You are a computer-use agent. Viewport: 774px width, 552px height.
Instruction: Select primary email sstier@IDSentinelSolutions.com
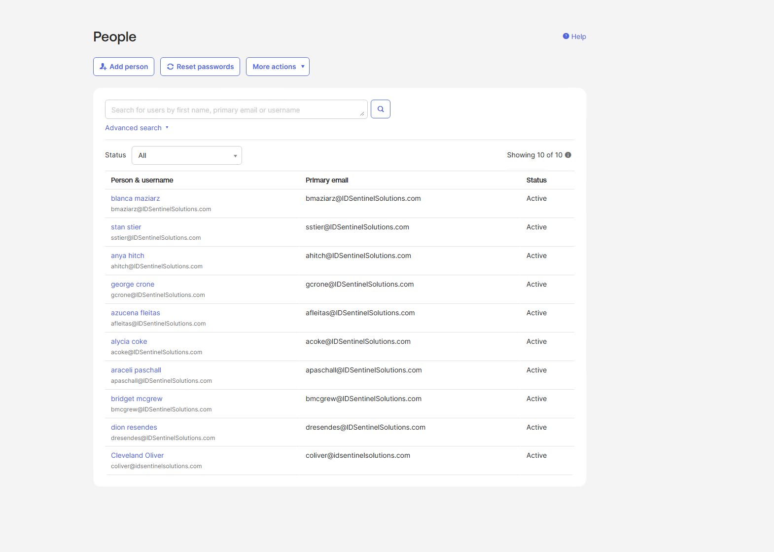[357, 227]
